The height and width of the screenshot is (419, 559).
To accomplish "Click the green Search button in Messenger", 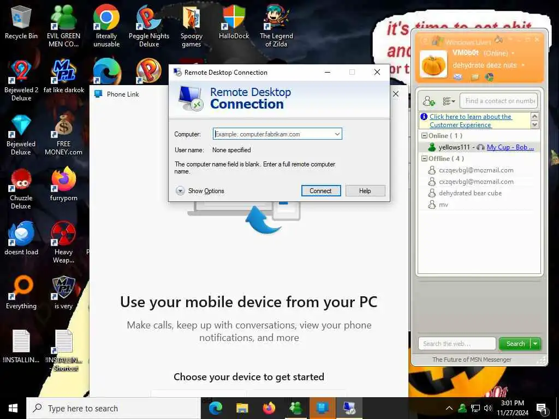I will (x=515, y=344).
